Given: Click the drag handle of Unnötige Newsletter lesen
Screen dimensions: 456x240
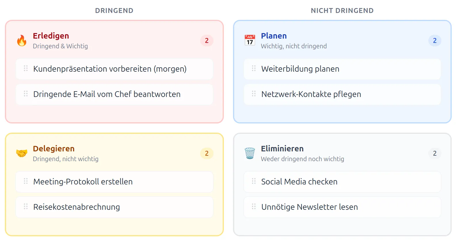Looking at the screenshot, I should (x=253, y=207).
